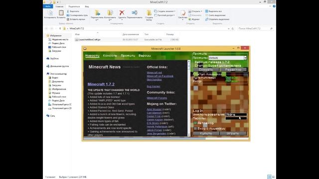Click Paste shortcut (Вставить ярлык) in ribbon
319x179 pixels.
coord(76,19)
